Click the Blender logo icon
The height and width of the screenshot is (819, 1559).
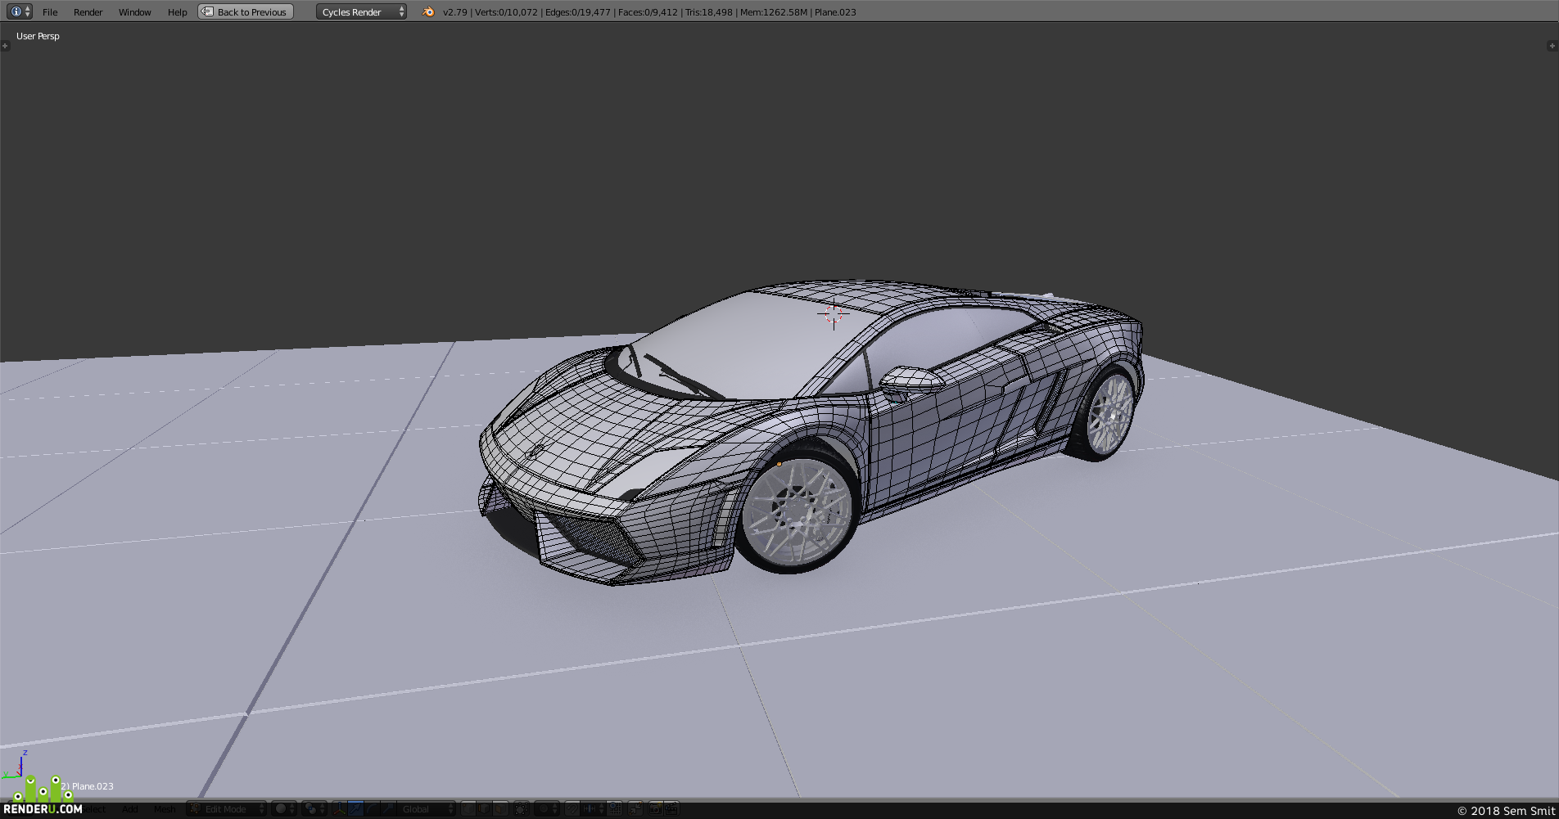tap(428, 12)
